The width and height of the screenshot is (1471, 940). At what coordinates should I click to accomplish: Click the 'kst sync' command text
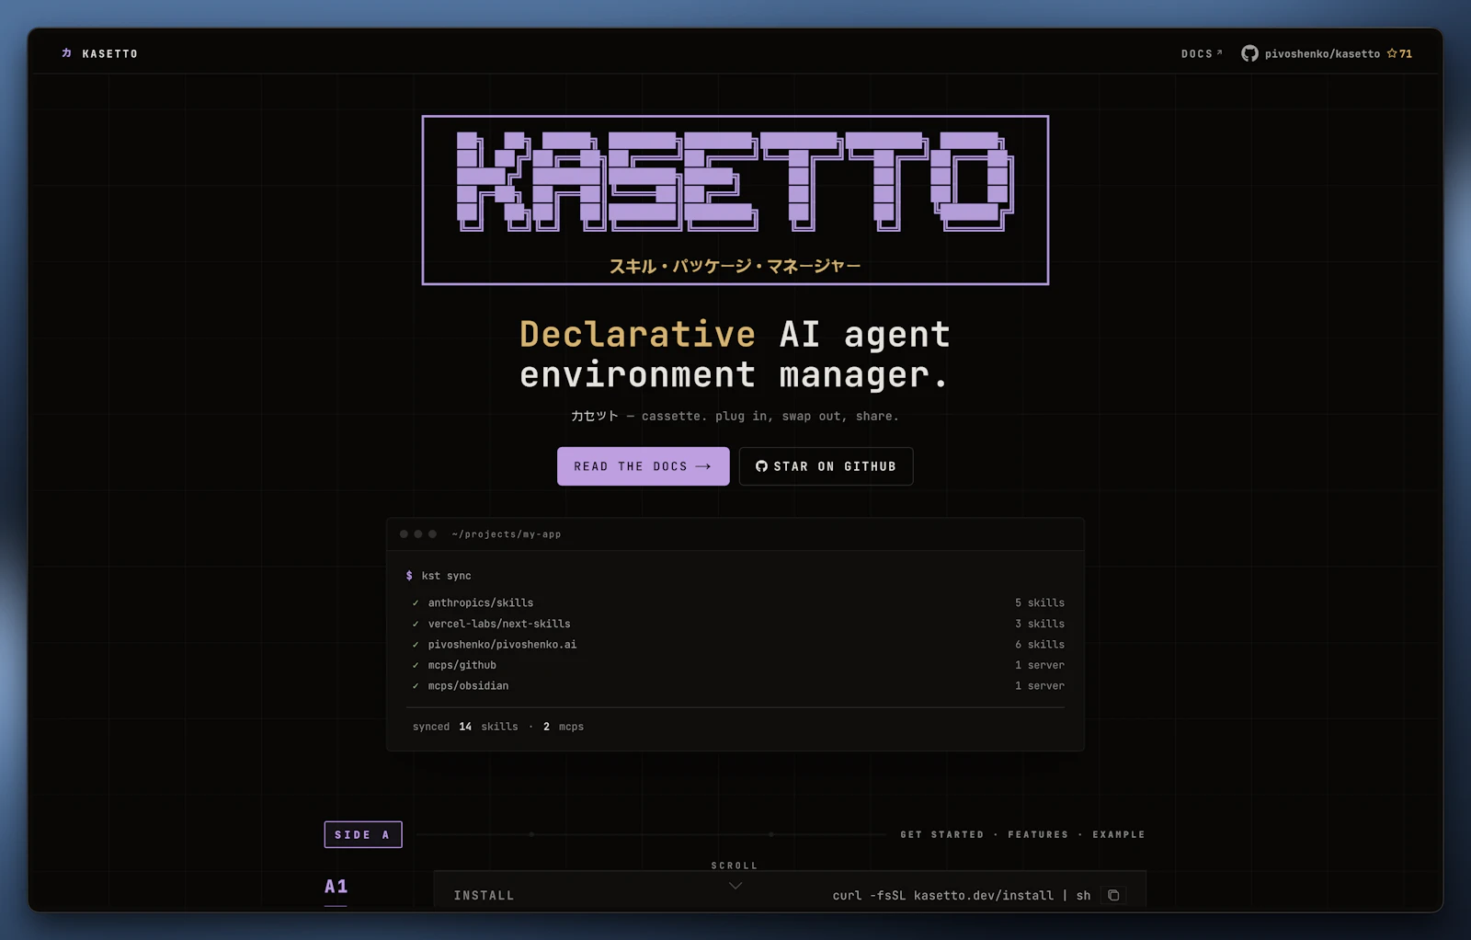click(446, 576)
